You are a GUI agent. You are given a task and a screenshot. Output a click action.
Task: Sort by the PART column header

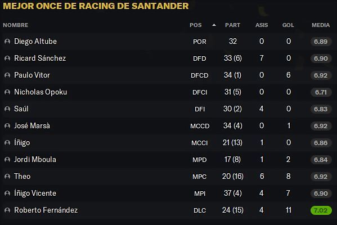click(x=232, y=25)
